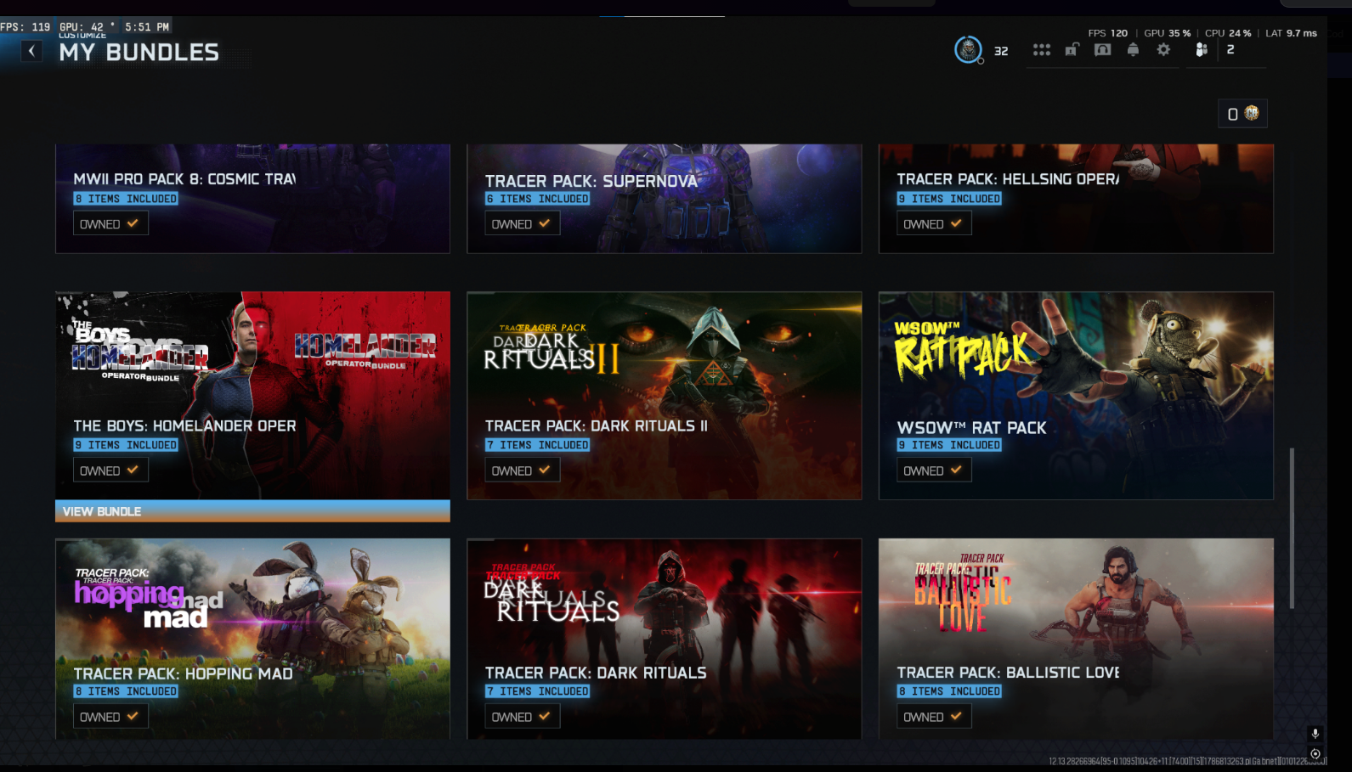1352x772 pixels.
Task: Click the "MWII PRO PACK 8: COSMIC TRAV" title
Action: coord(184,179)
